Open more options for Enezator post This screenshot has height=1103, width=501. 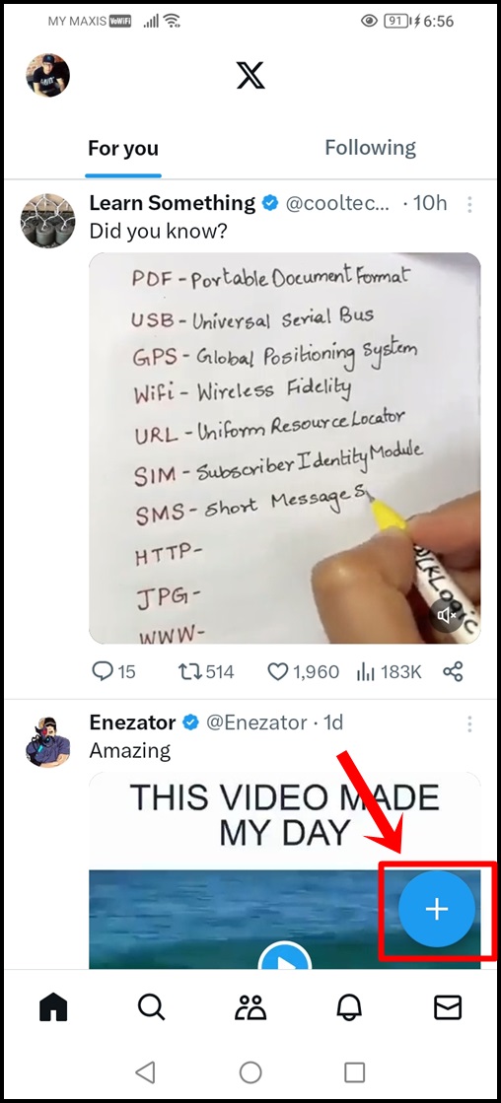(469, 724)
